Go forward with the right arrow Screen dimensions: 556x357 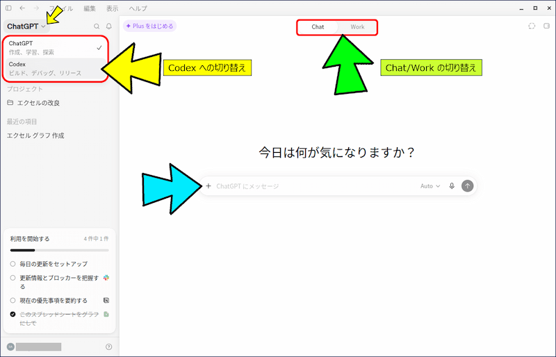coord(36,8)
